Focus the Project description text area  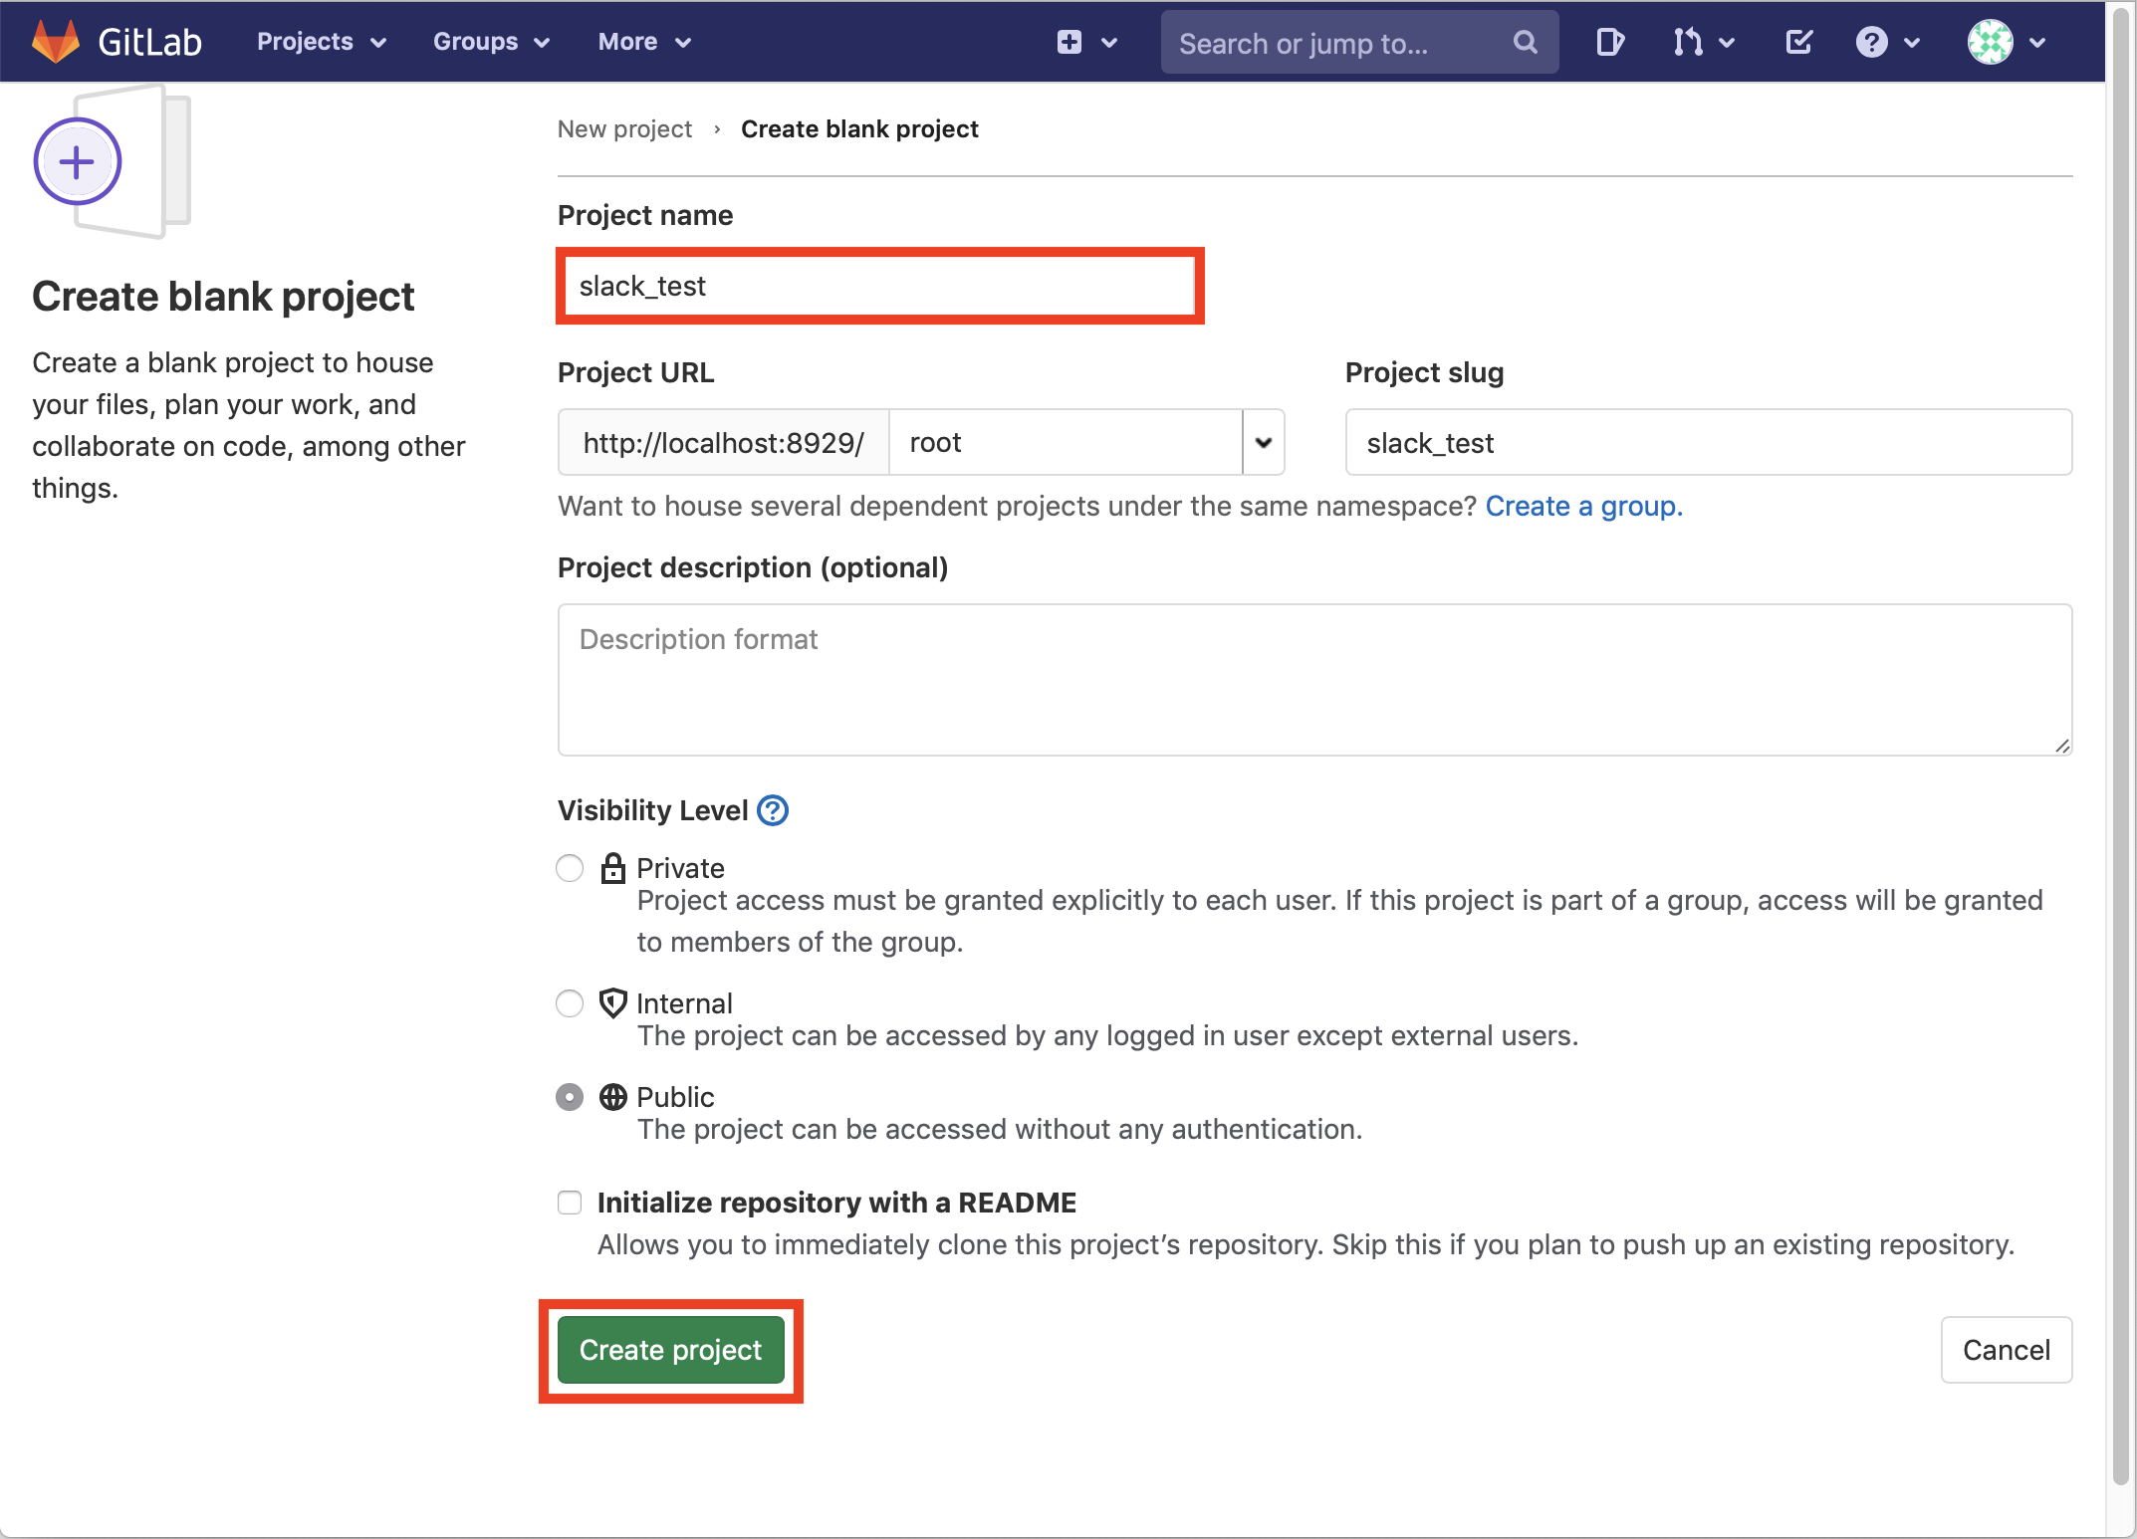pos(1314,680)
